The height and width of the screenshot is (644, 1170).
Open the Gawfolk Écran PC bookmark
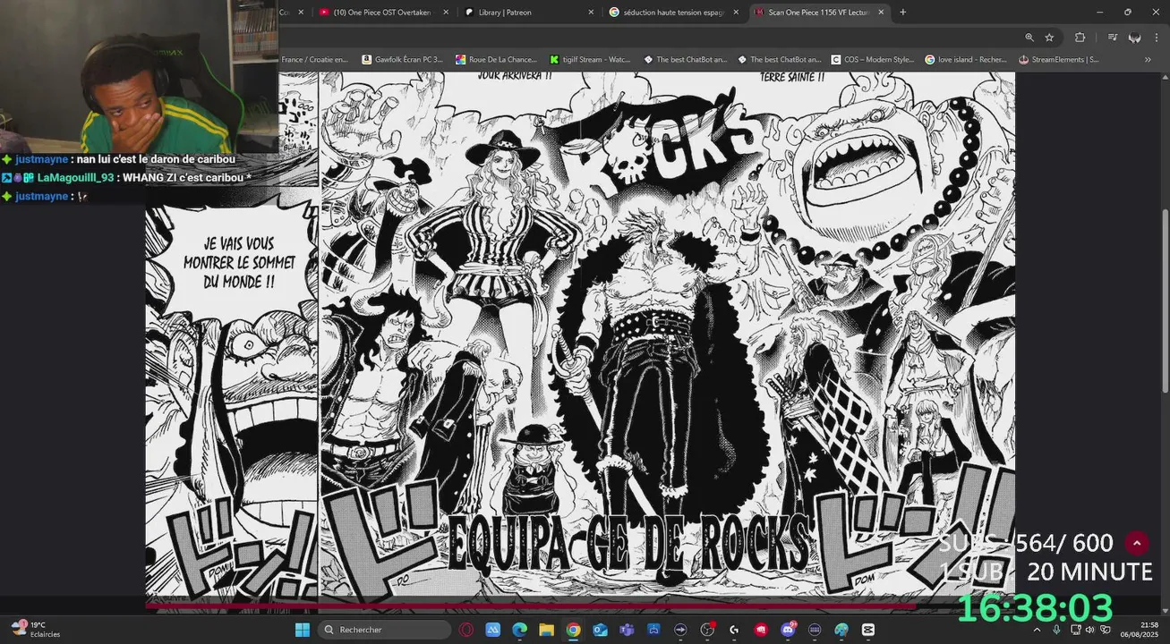[x=402, y=60]
